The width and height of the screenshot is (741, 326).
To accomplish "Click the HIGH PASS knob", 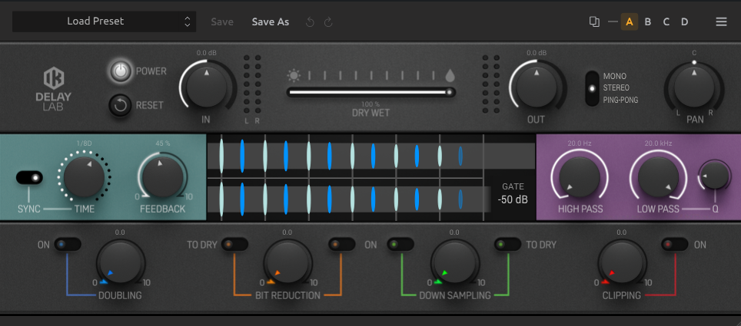I will tap(580, 177).
